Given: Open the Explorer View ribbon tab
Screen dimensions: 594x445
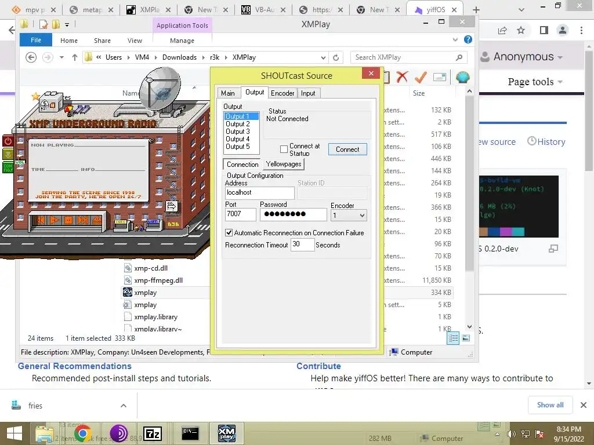Looking at the screenshot, I should [x=135, y=41].
